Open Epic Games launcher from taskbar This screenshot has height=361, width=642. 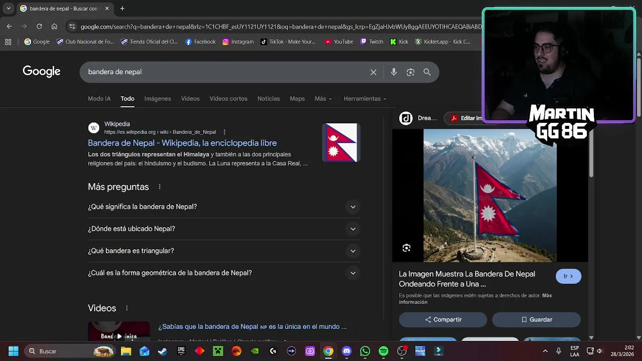tap(181, 351)
